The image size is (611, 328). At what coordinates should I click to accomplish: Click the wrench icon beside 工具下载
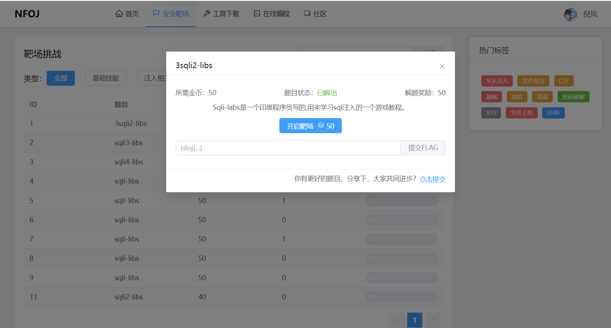[207, 14]
